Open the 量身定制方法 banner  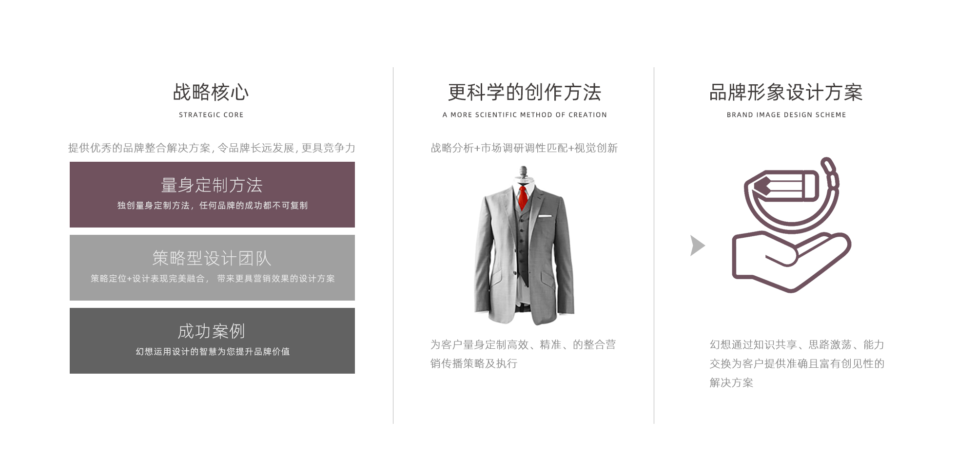coord(212,194)
